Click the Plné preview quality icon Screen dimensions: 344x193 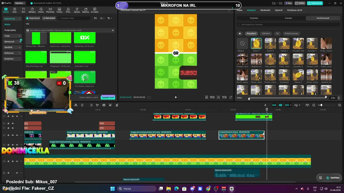pyautogui.click(x=212, y=97)
